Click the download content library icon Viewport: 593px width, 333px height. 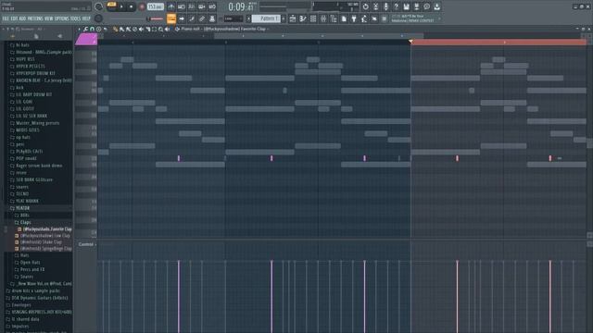[436, 6]
